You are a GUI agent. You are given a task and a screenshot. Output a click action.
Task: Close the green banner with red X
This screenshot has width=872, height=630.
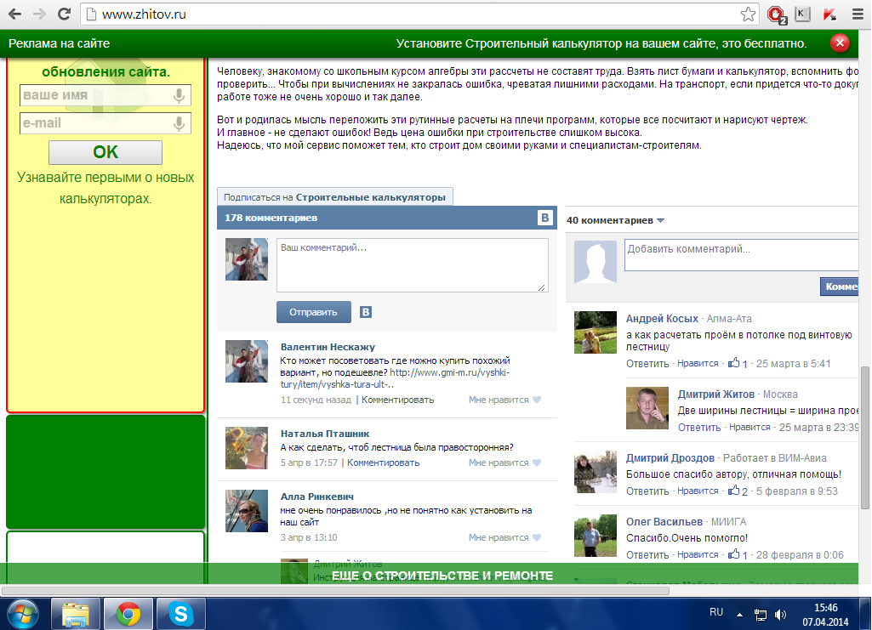(840, 43)
